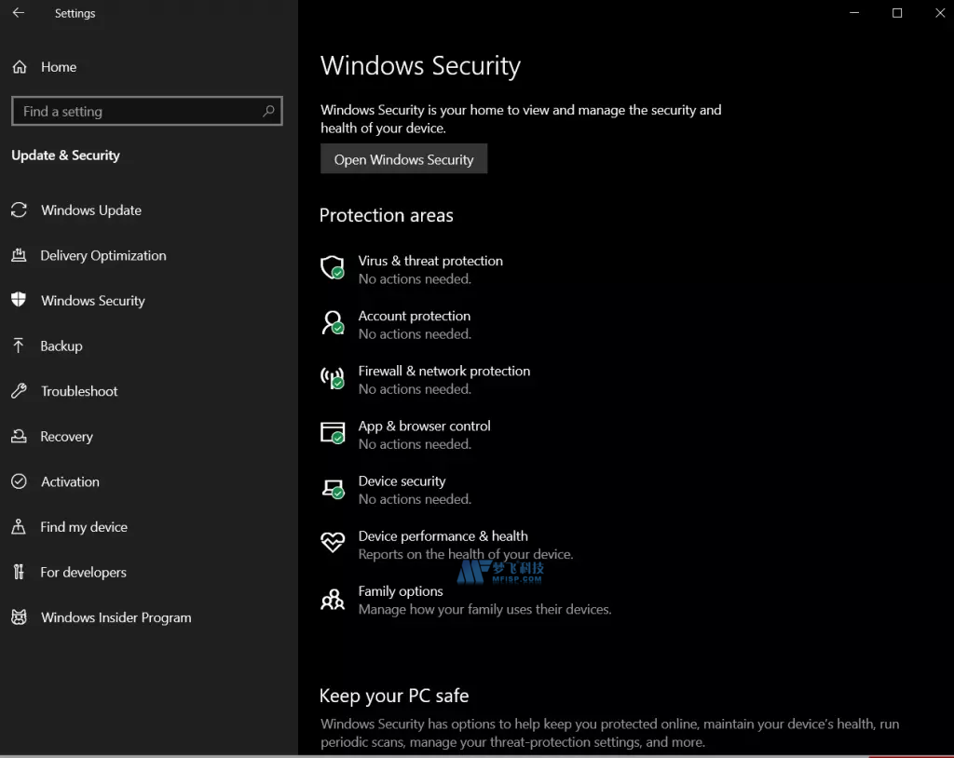Click the Activation checkmark circle icon
The height and width of the screenshot is (758, 954).
click(19, 481)
